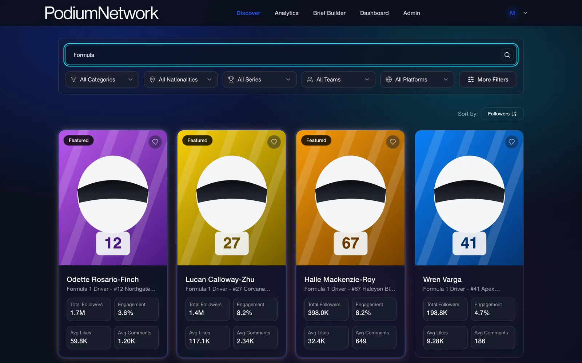Screen dimensions: 582x363
Task: Select Wren's 4.7% Engagement stat
Action: 493,309
